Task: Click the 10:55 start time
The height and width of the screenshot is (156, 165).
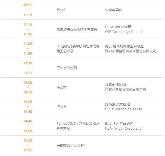Action: (28, 5)
